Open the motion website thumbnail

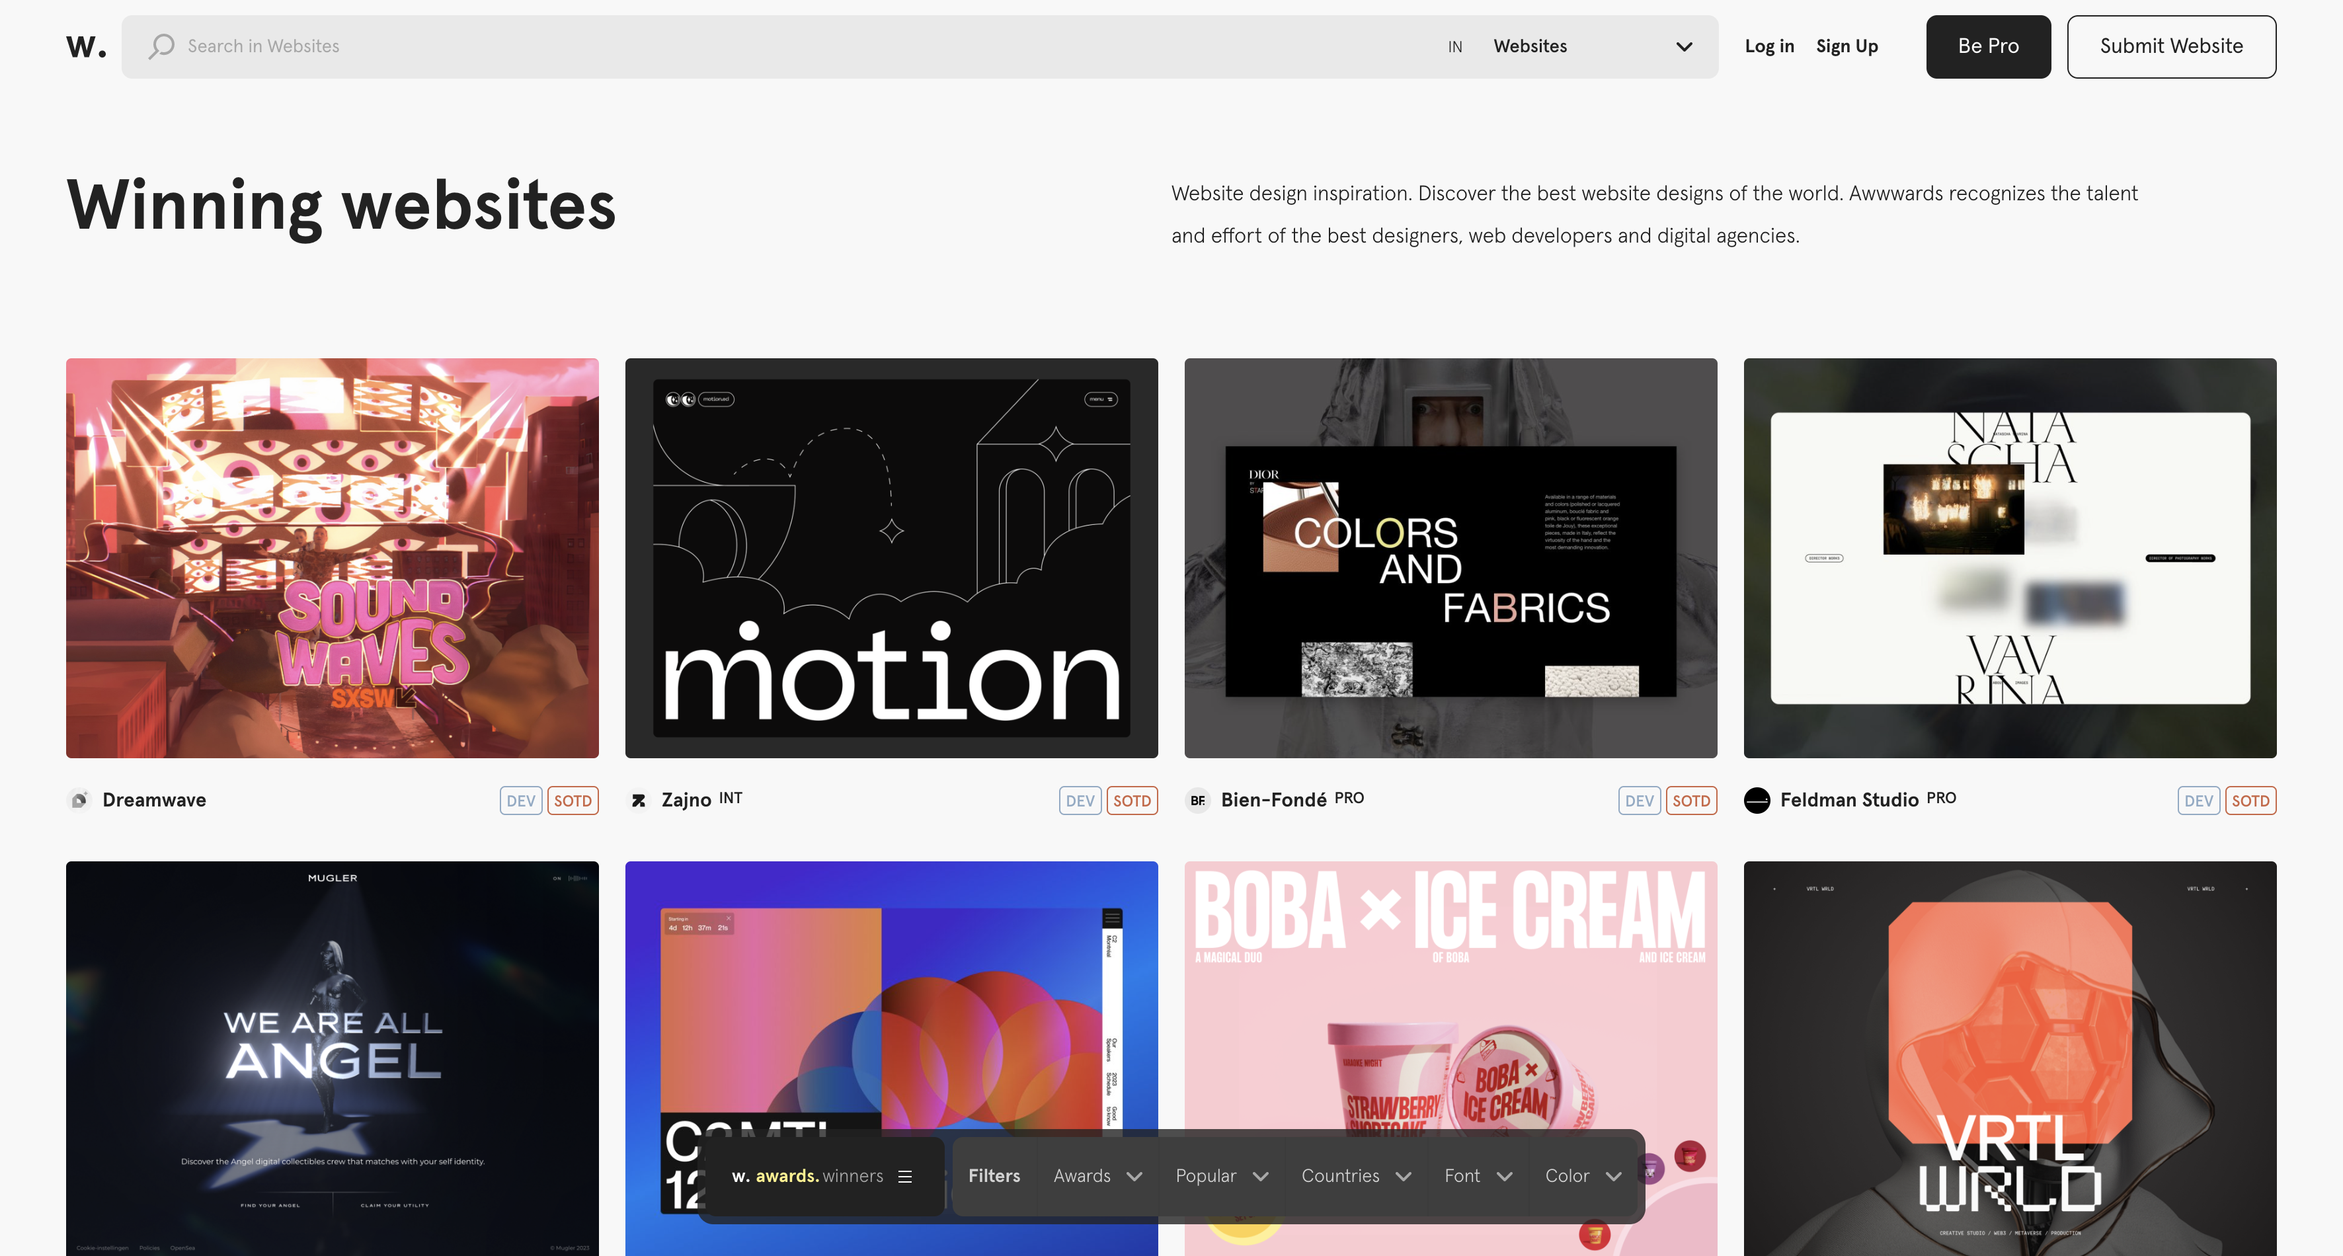pos(891,559)
